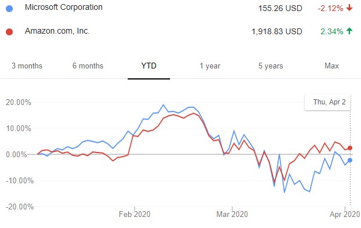Select the 3 months range tab
361x228 pixels.
coord(27,66)
